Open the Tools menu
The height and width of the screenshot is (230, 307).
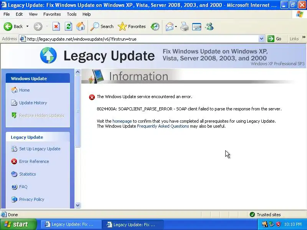click(72, 14)
